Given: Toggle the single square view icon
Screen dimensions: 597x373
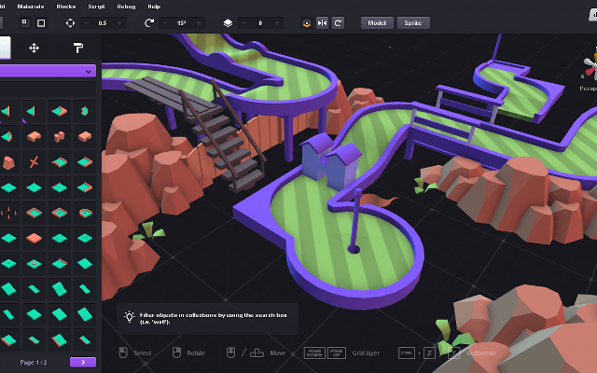Looking at the screenshot, I should [x=41, y=23].
